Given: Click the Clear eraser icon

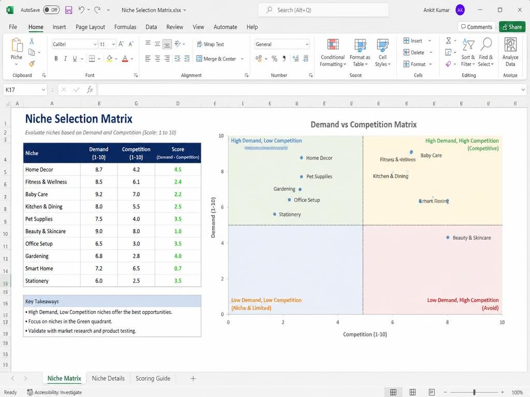Looking at the screenshot, I should tap(449, 64).
